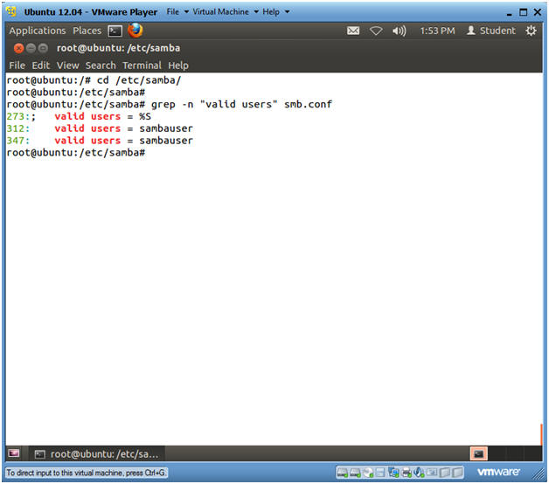Open VMware Player File dropdown
Screen dimensions: 549x484
pyautogui.click(x=177, y=12)
